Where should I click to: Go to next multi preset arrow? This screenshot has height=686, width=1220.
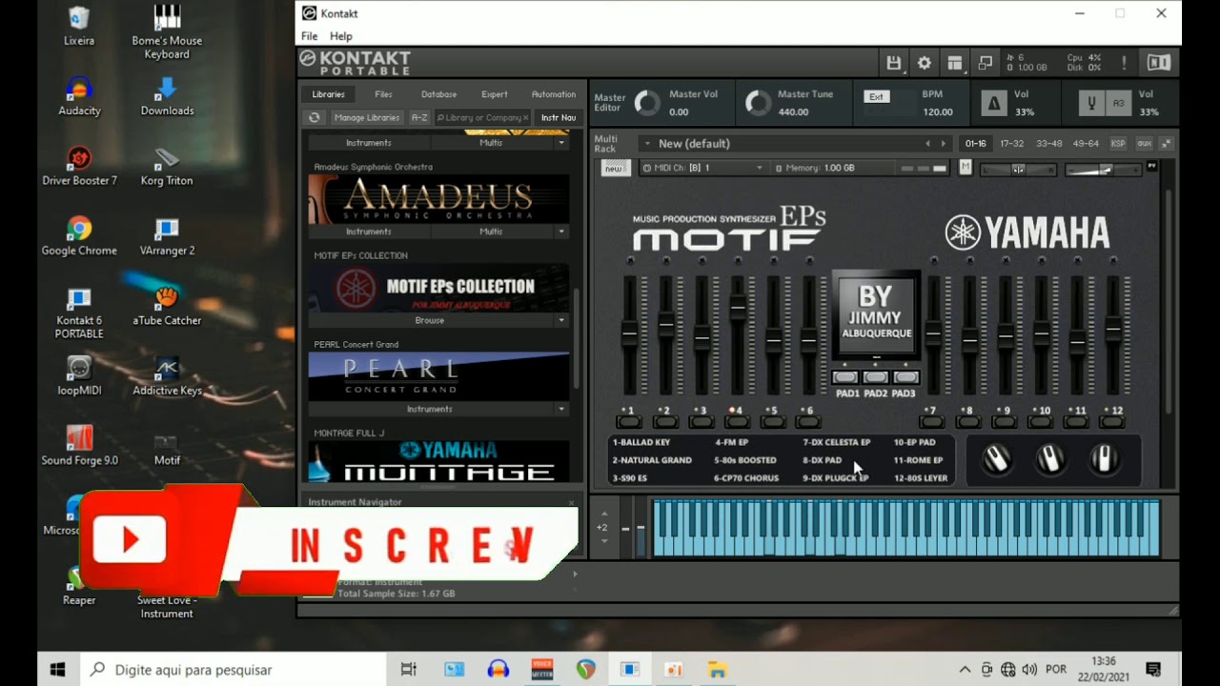tap(944, 144)
